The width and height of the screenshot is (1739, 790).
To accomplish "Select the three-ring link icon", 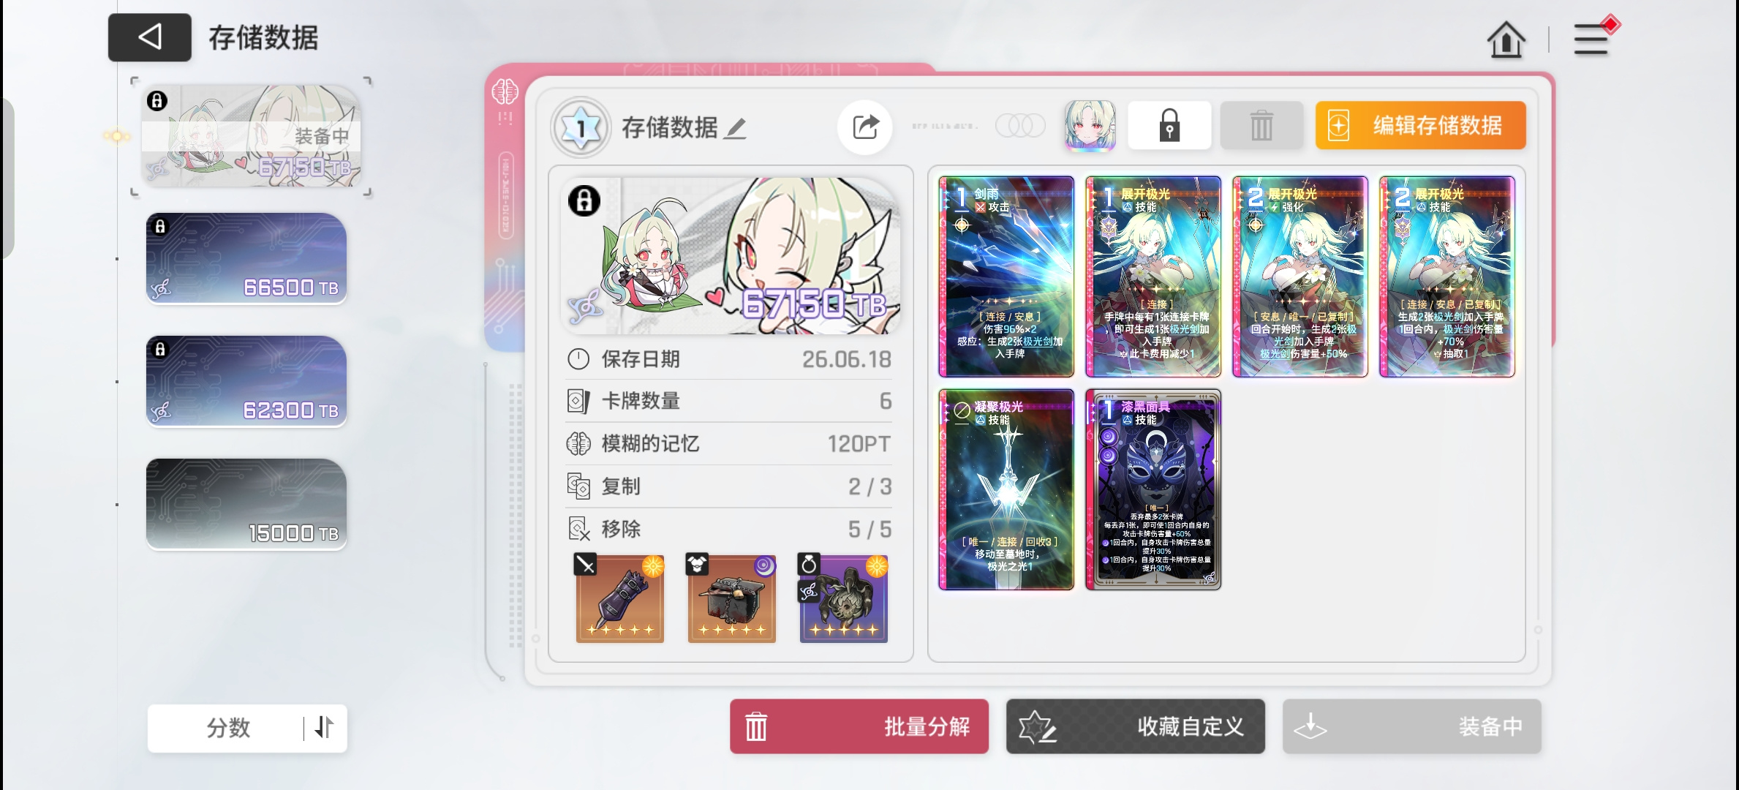I will (1020, 126).
